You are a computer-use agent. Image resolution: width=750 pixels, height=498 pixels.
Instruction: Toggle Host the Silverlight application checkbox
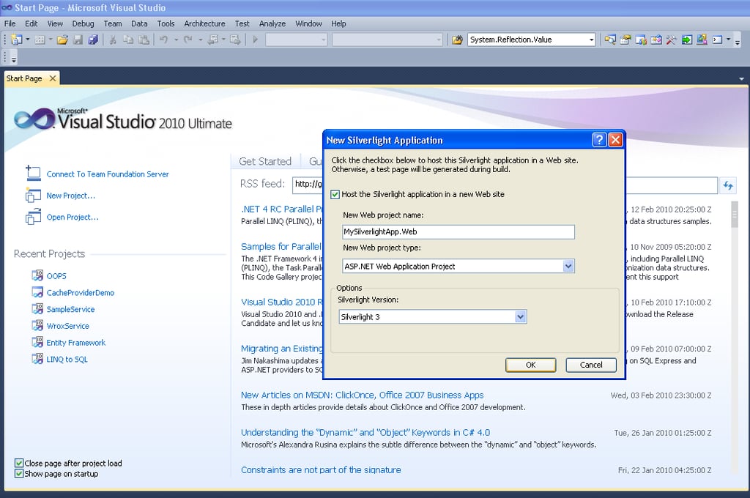[335, 194]
